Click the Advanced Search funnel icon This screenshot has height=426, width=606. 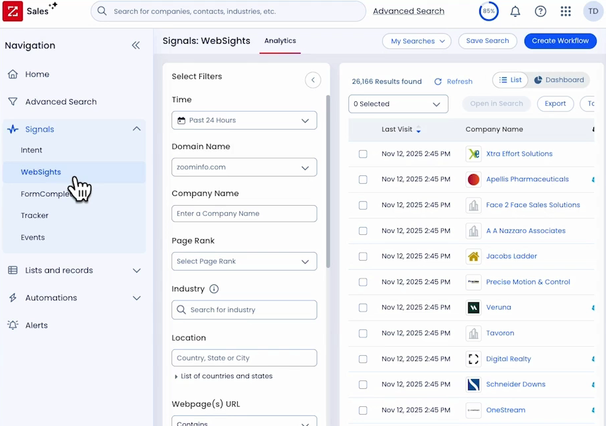pyautogui.click(x=13, y=101)
